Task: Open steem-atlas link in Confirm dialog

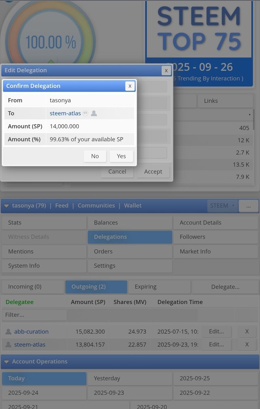Action: pos(65,113)
